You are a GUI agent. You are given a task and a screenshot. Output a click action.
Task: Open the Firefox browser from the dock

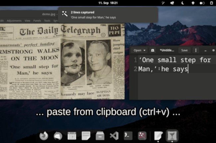(x=44, y=136)
